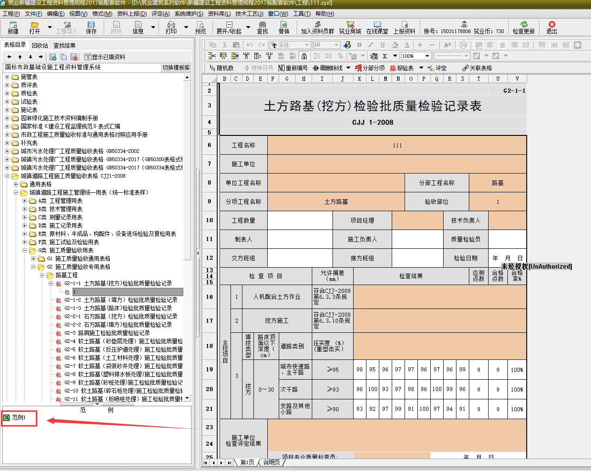Click the Sigma sum icon
Image resolution: width=591 pixels, height=471 pixels.
(x=385, y=56)
